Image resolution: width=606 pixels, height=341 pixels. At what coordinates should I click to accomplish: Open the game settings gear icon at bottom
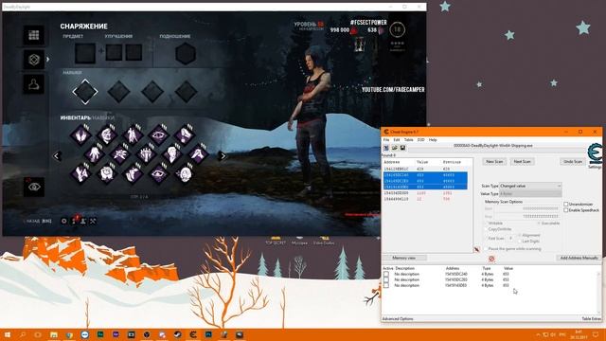tap(64, 221)
